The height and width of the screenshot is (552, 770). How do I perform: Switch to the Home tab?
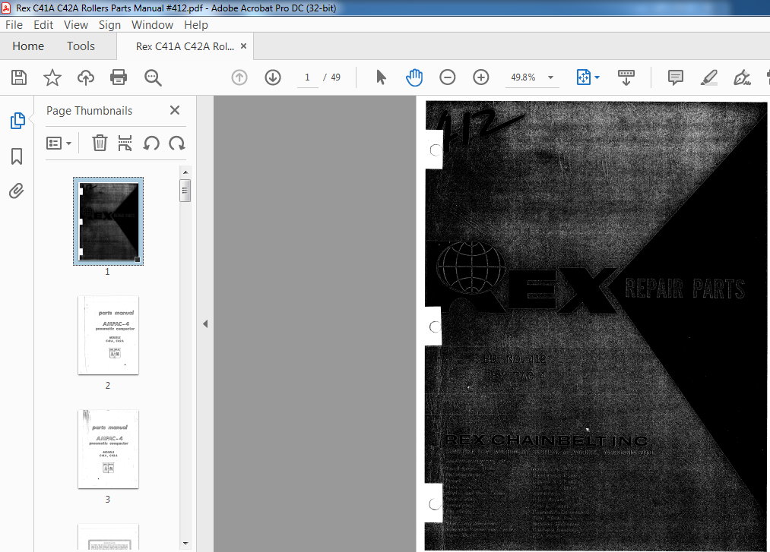(28, 46)
